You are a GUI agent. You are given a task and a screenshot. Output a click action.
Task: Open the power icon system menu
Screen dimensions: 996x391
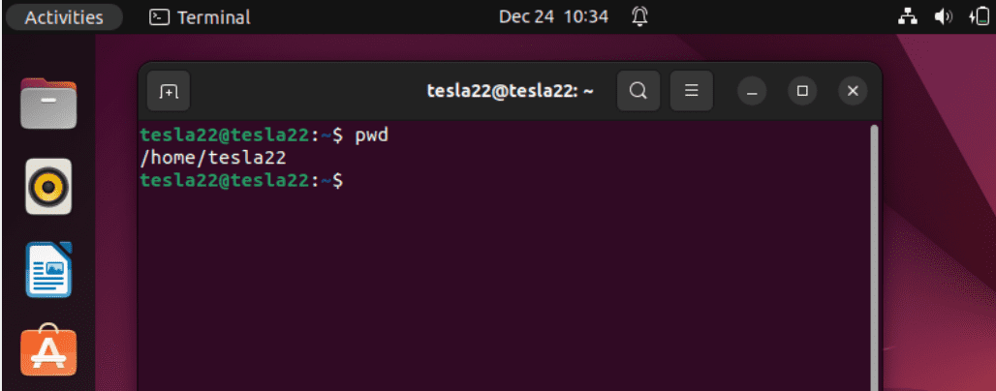coord(977,16)
